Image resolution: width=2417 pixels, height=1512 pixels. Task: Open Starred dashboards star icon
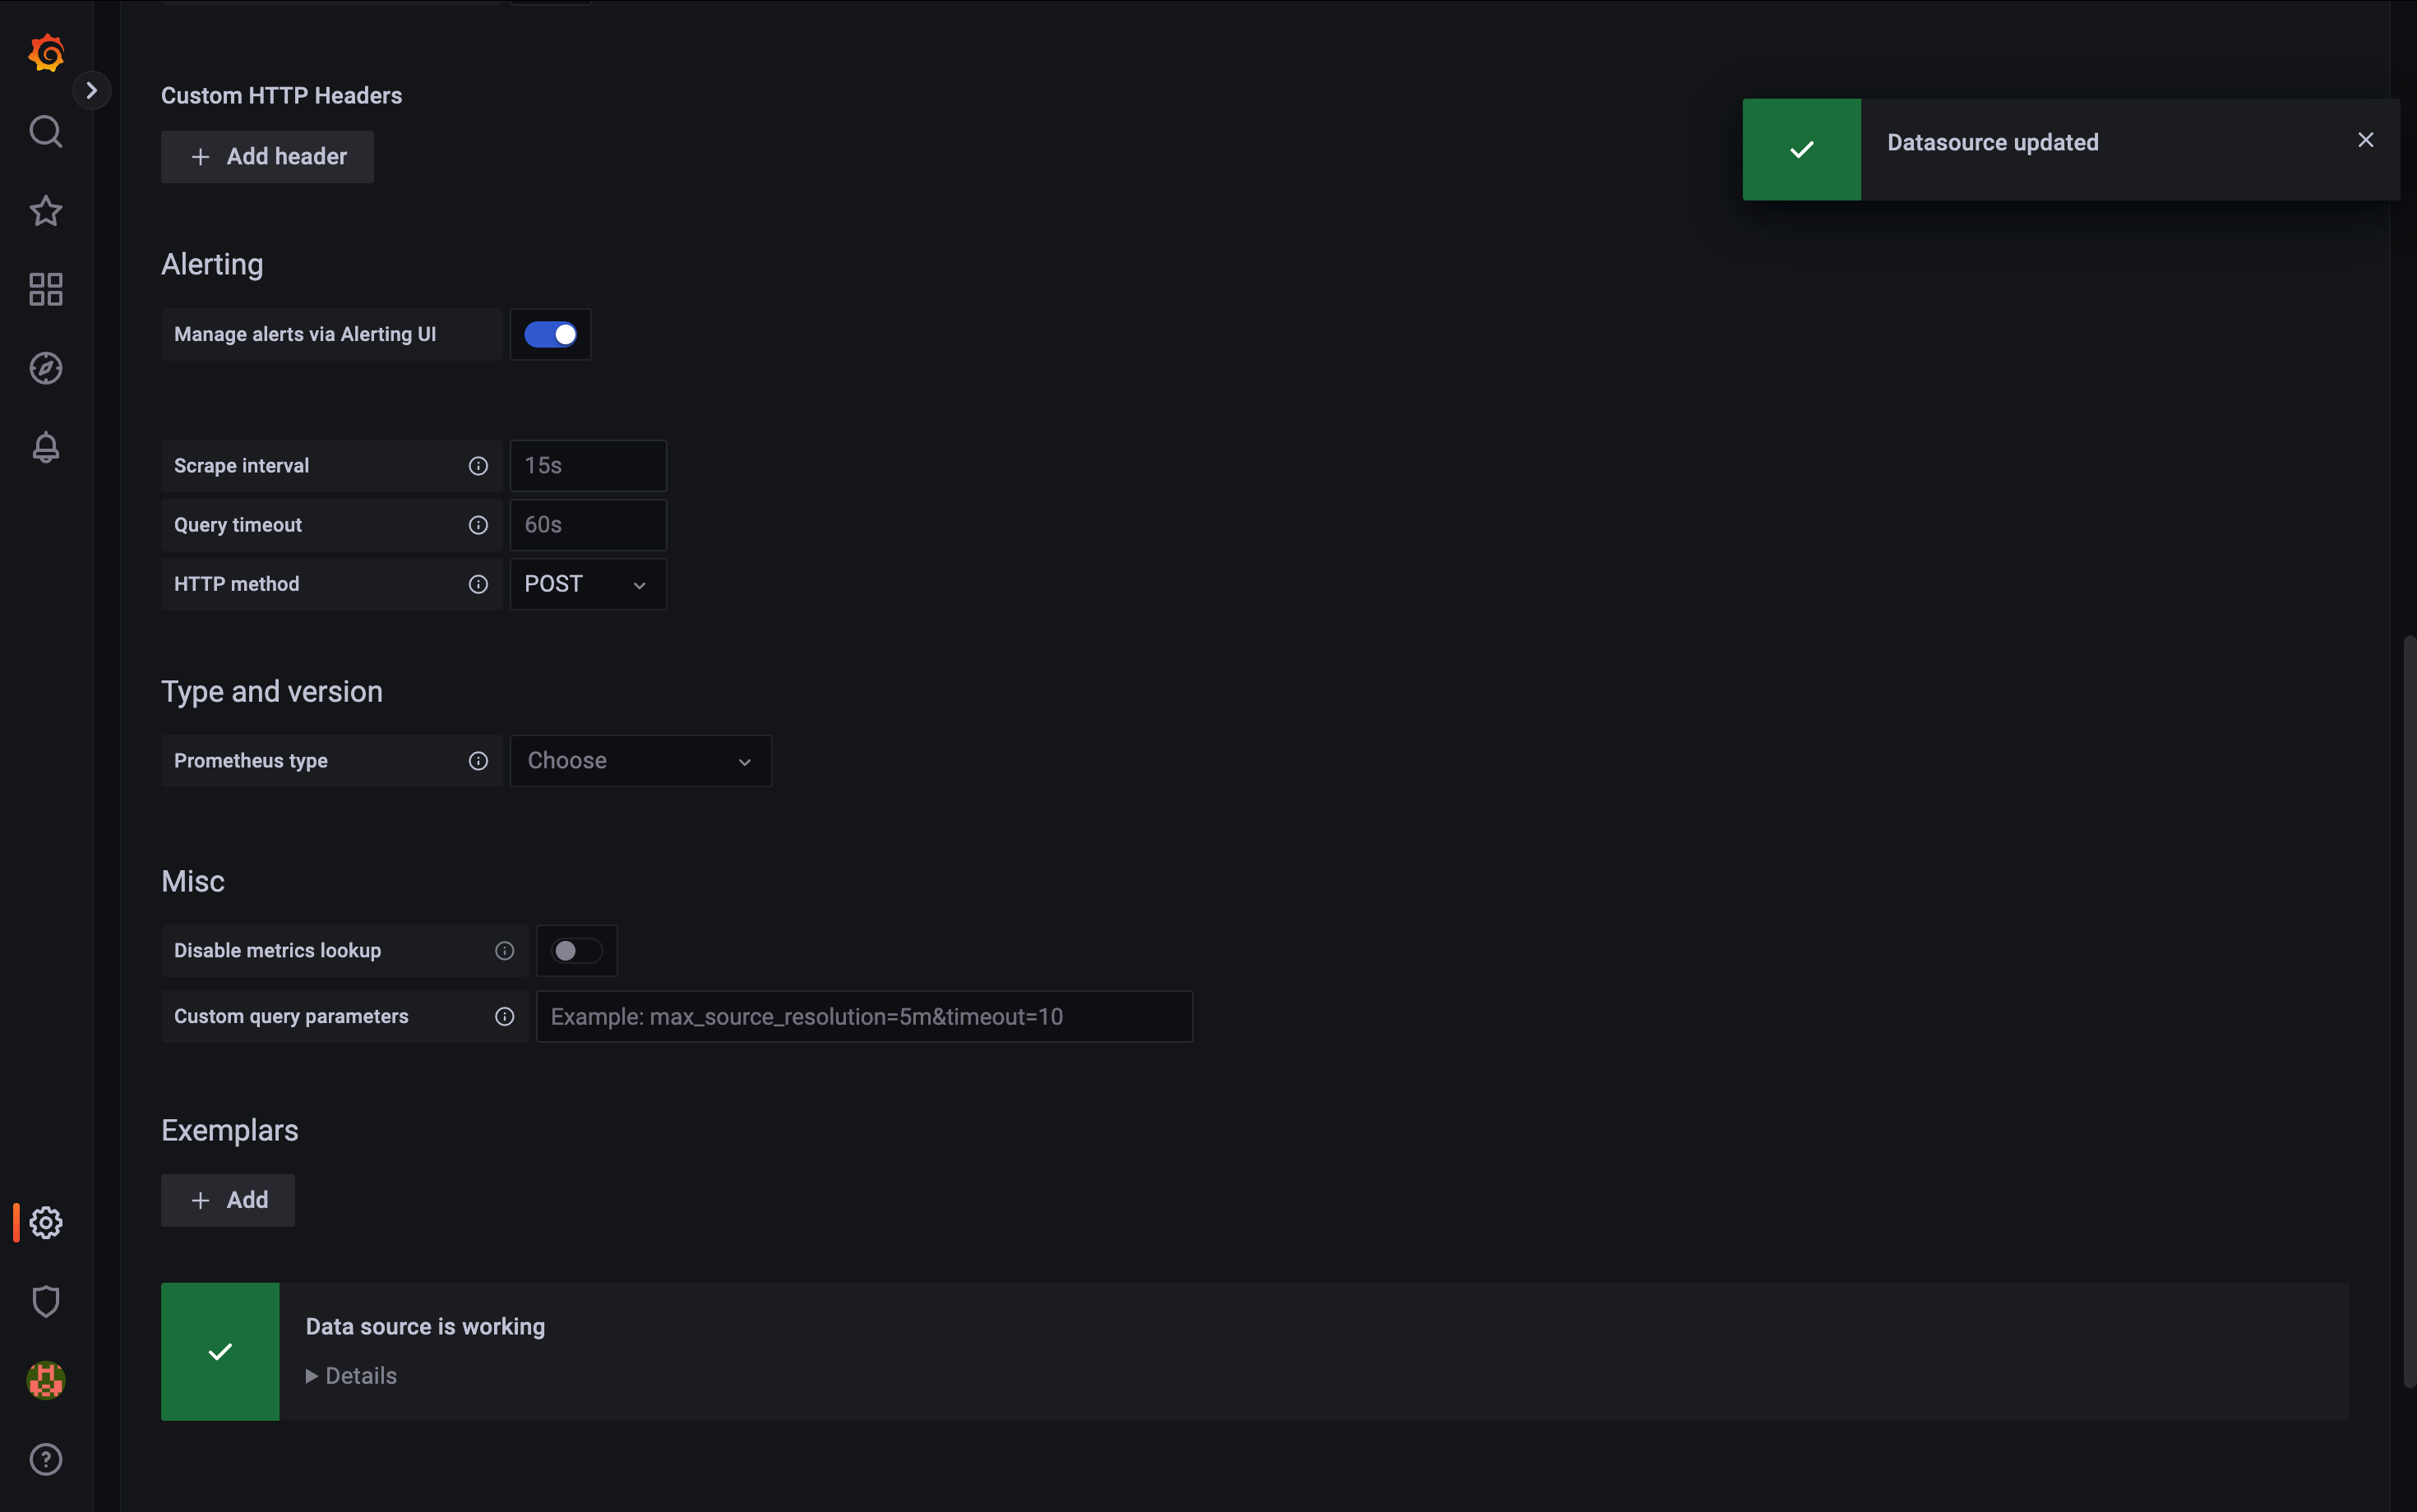click(46, 211)
